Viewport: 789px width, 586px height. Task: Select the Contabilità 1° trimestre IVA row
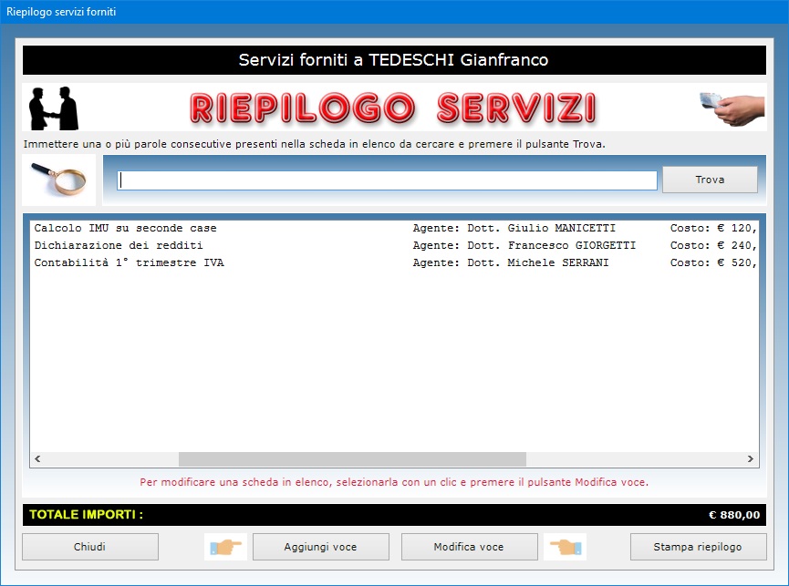pyautogui.click(x=394, y=262)
